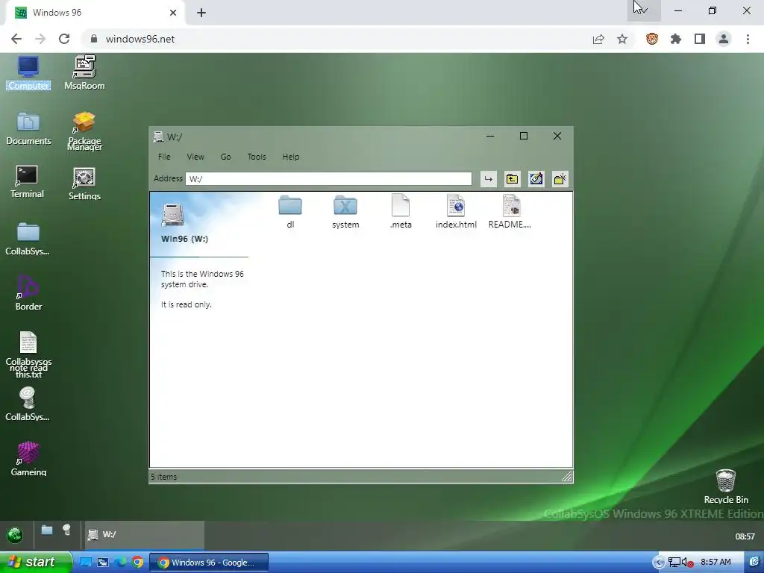Select the index.html file
The width and height of the screenshot is (764, 573).
456,211
